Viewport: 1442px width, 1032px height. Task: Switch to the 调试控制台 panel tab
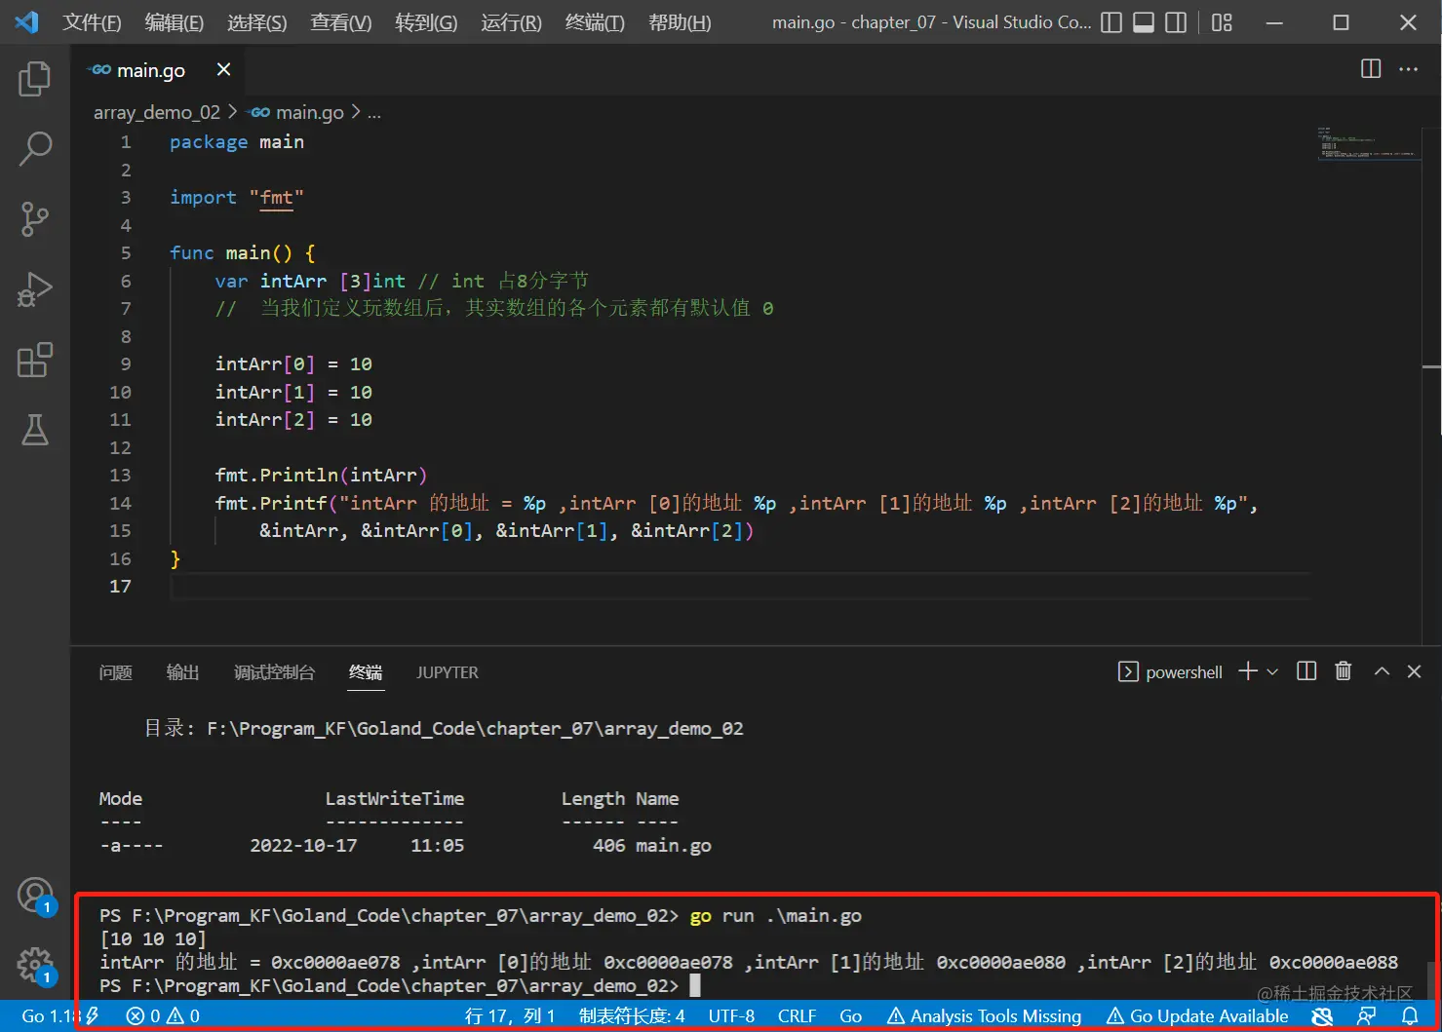pos(274,672)
